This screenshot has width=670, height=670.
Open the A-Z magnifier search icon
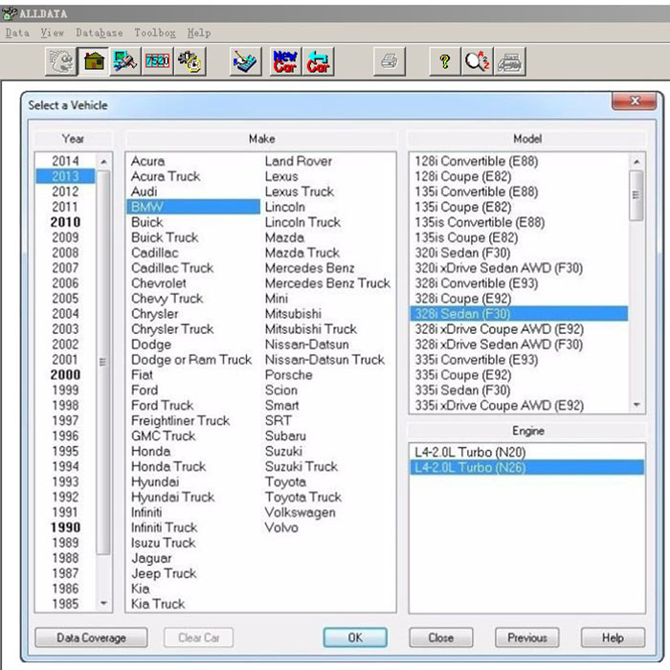[478, 61]
